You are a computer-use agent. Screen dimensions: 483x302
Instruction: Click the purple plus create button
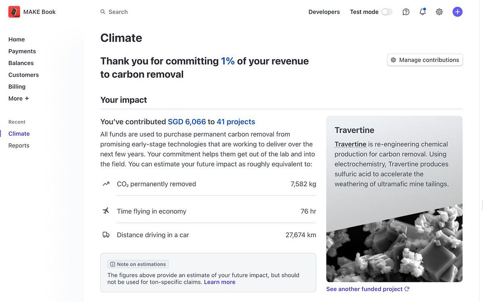click(x=457, y=12)
